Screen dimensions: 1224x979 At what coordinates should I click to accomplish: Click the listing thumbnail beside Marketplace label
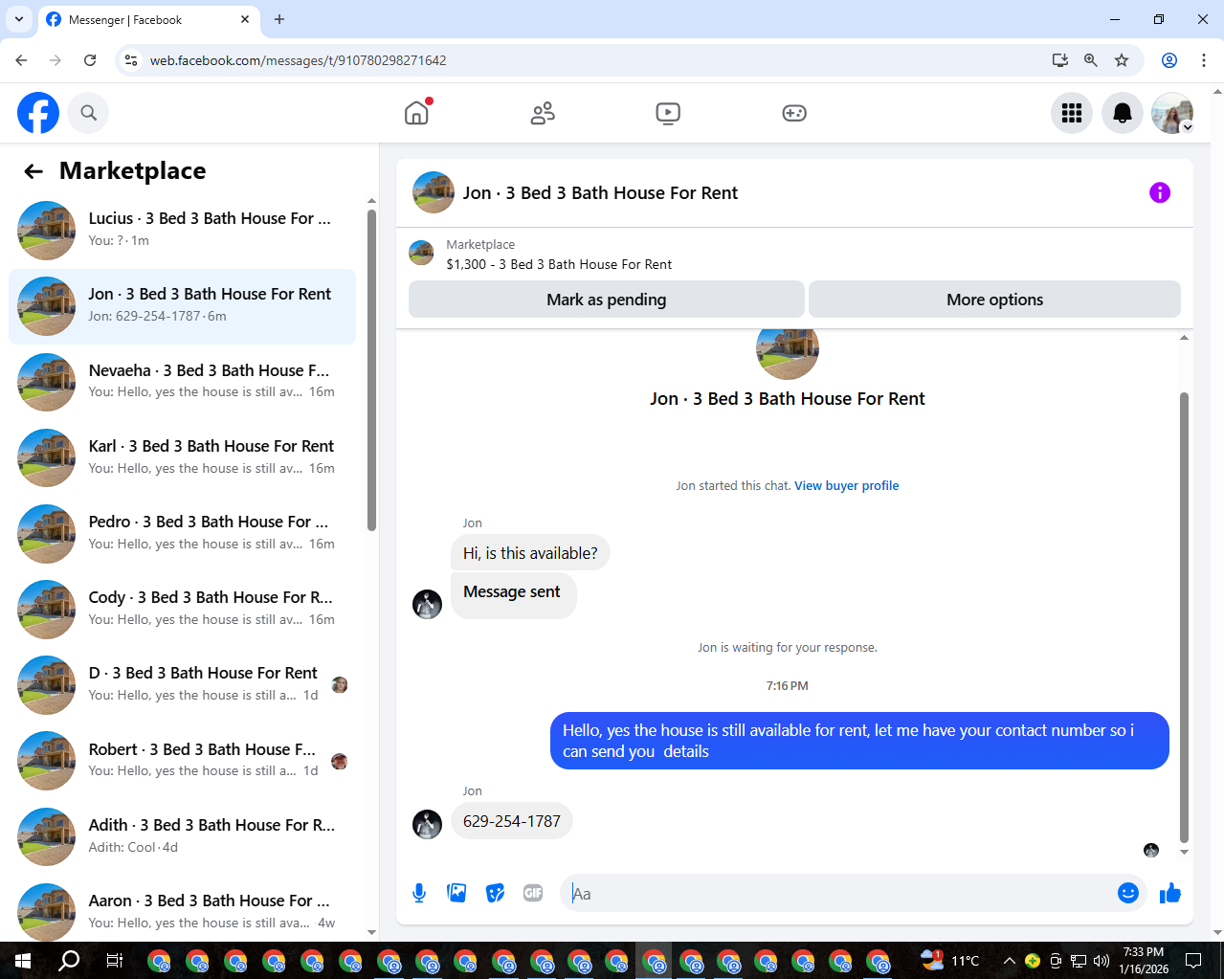coord(421,253)
